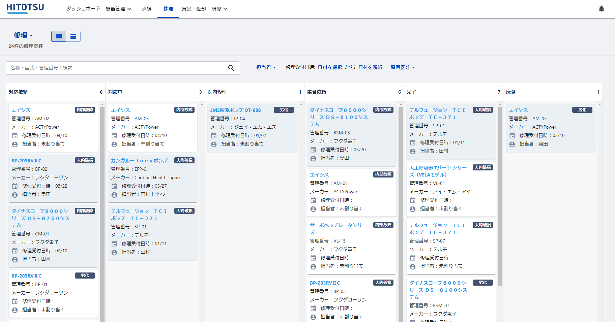Click calendar icon on 対応中 AM-03 card

pos(114,135)
